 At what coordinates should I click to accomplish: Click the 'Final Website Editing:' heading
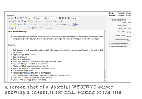17,32
